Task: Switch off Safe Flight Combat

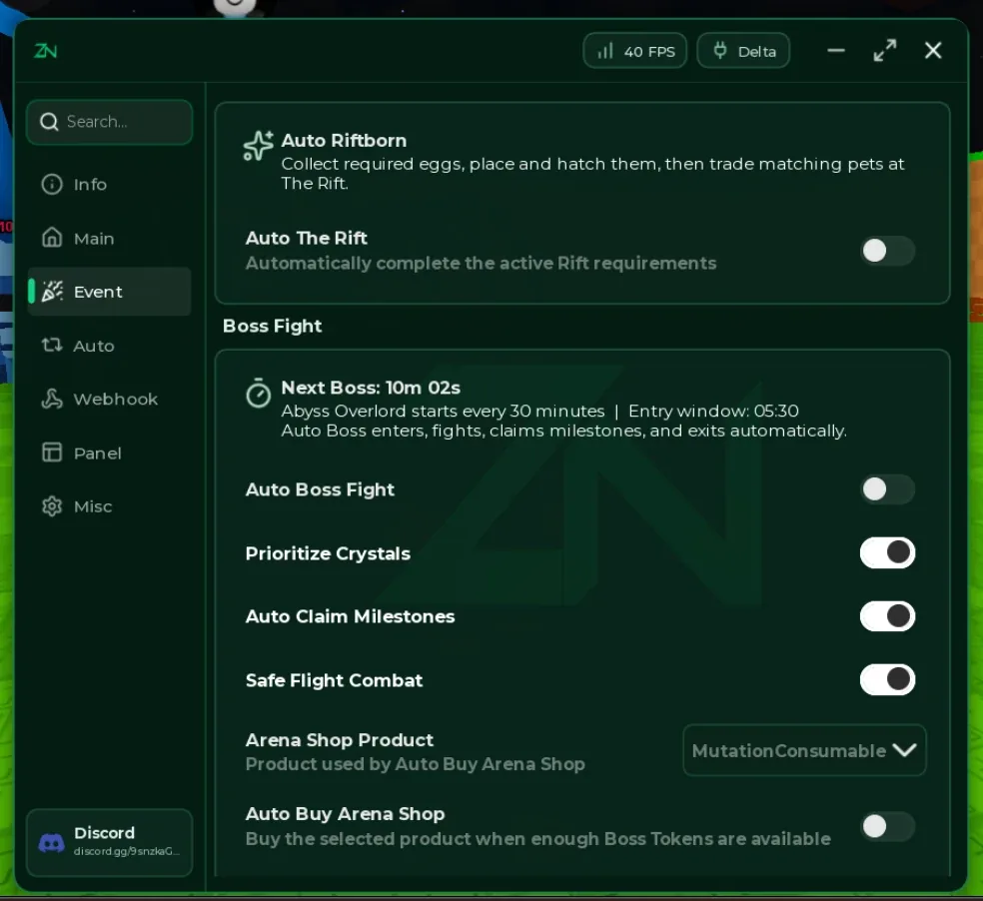Action: (x=887, y=679)
